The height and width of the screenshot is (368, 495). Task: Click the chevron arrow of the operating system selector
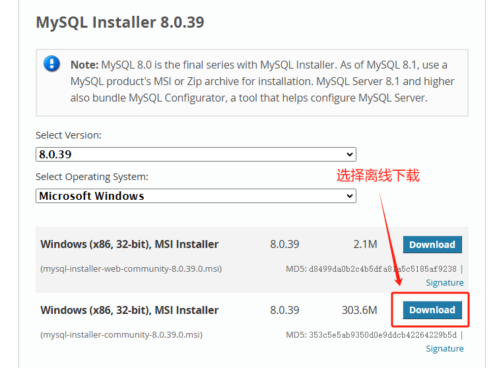click(349, 196)
